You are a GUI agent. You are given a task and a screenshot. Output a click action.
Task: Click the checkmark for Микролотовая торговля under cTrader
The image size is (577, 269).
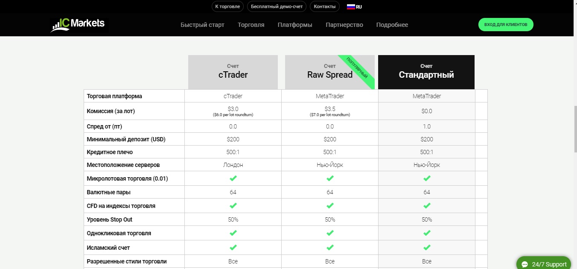click(233, 178)
